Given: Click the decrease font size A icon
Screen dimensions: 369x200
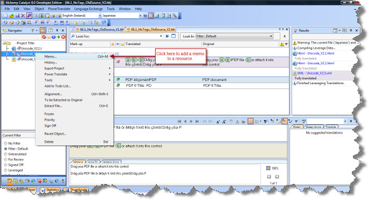Looking at the screenshot, I should coord(218,122).
